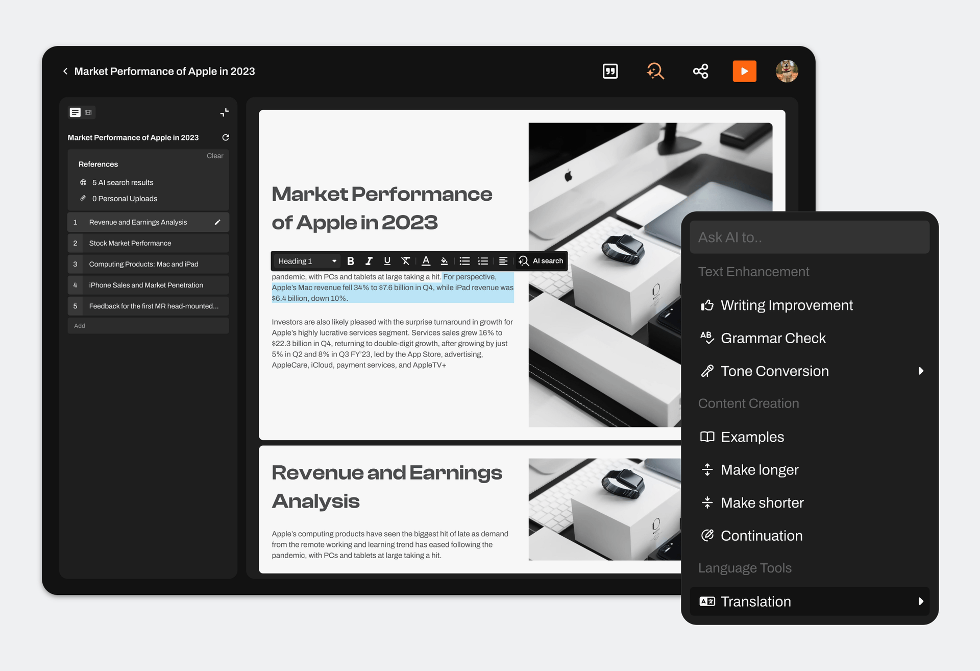Select Grammar Check from AI menu
Viewport: 980px width, 671px height.
click(773, 338)
